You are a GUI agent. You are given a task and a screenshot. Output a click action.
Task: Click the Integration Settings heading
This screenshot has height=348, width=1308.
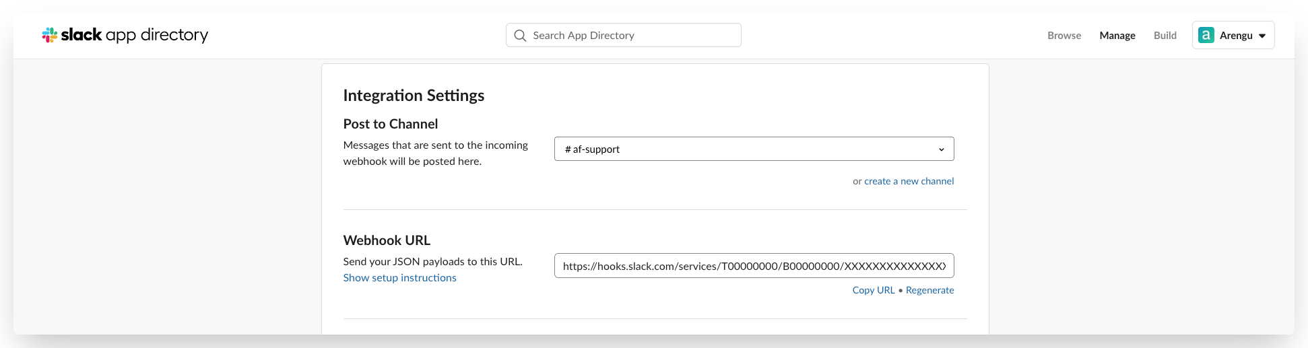coord(414,96)
